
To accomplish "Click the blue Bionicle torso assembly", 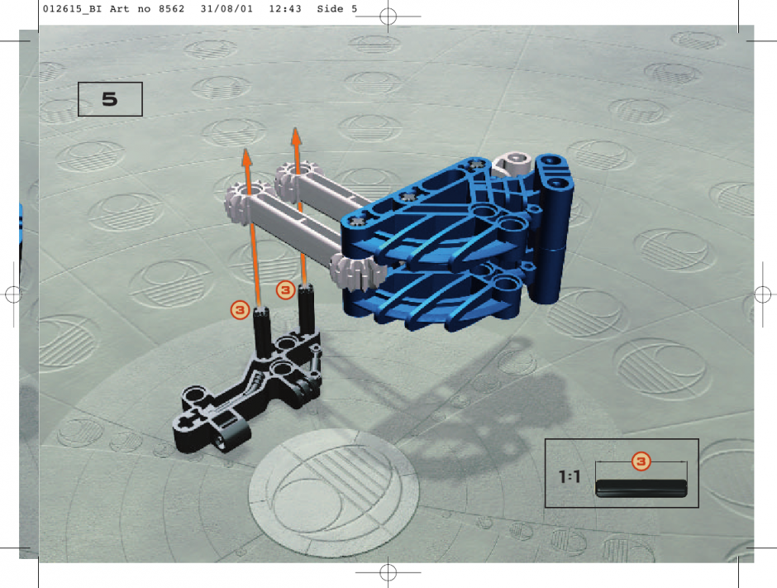I will (x=456, y=243).
